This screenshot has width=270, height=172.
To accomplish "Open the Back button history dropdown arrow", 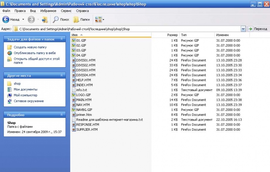I will click(x=23, y=19).
